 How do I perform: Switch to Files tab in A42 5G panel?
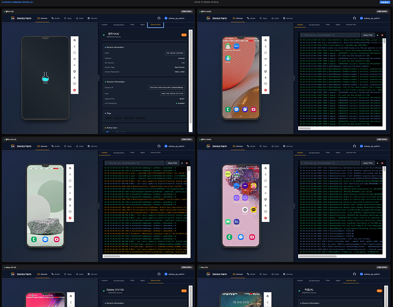(328, 25)
